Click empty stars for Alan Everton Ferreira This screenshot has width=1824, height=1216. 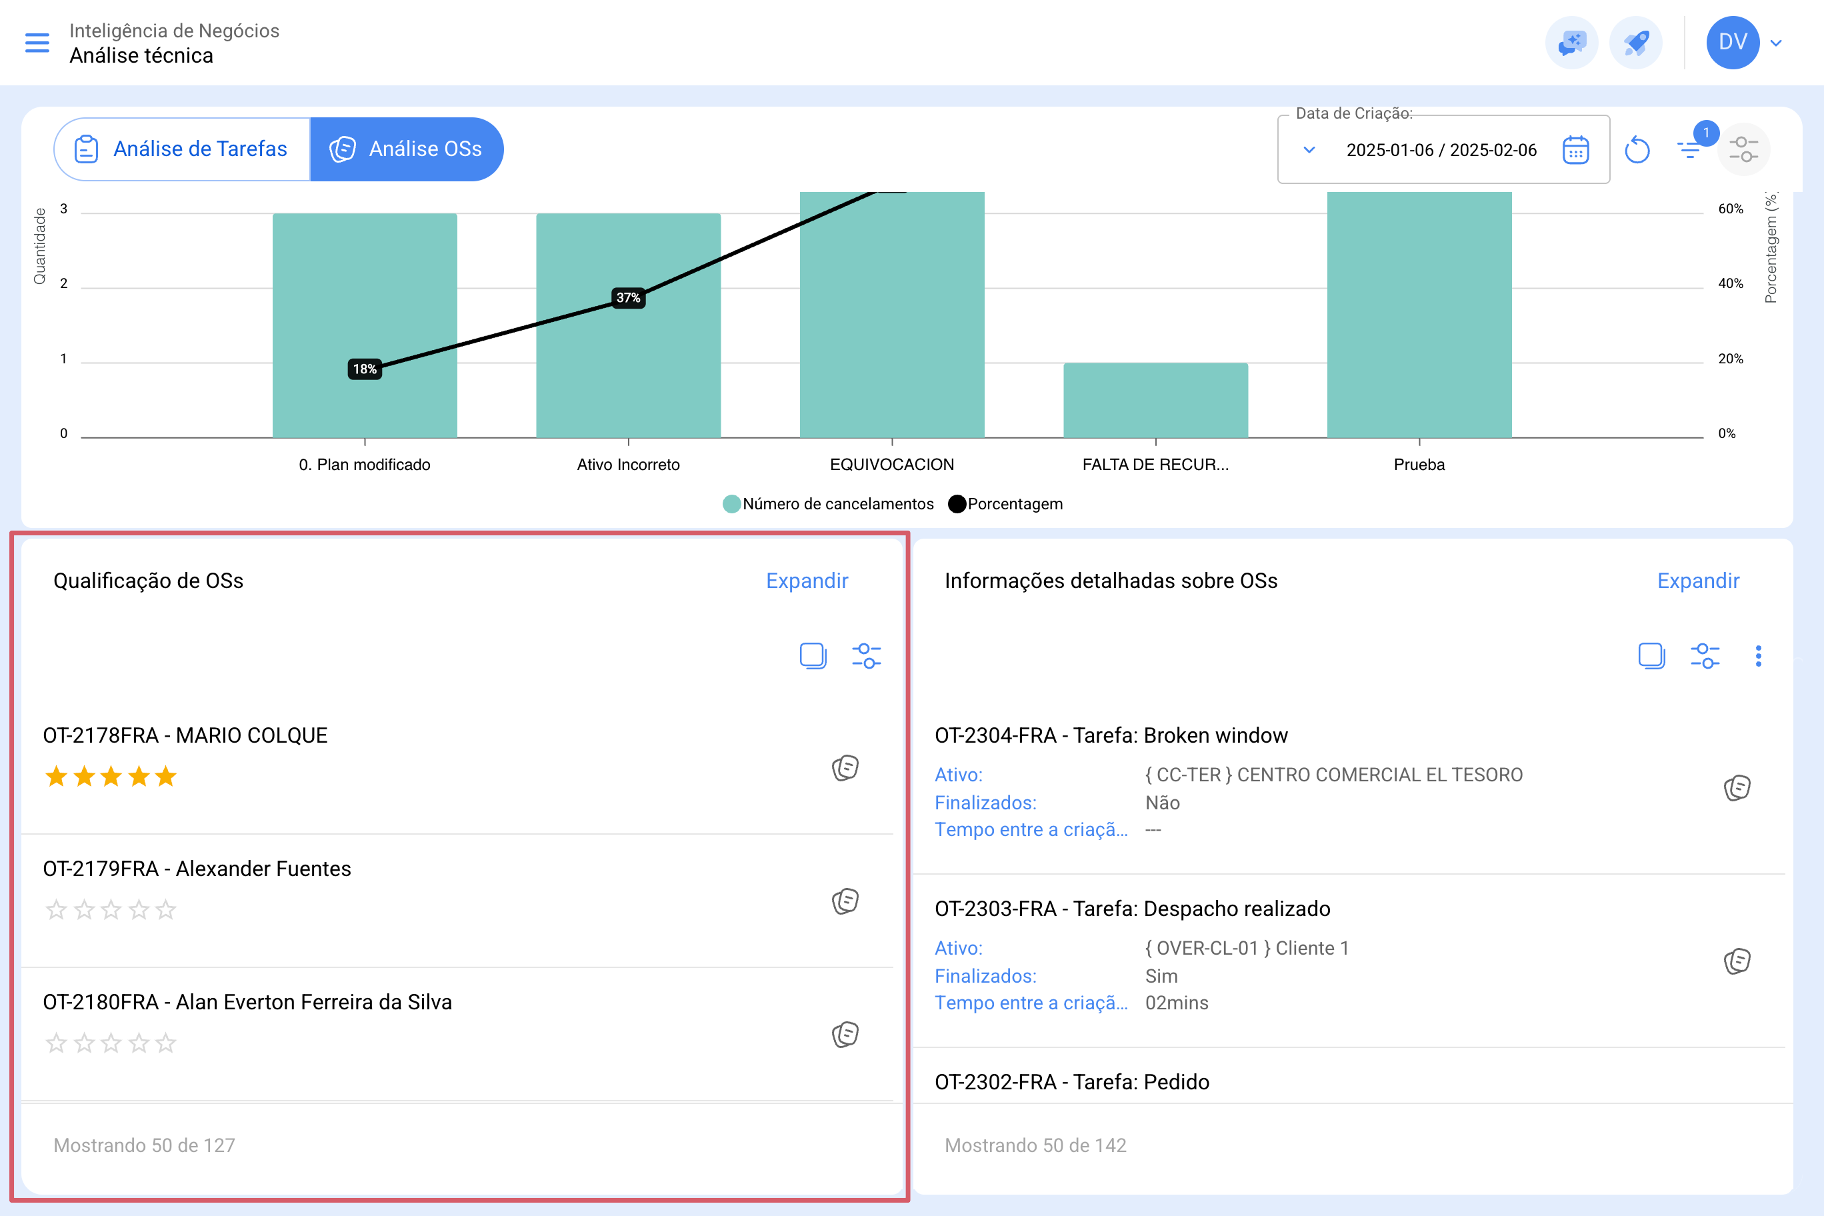tap(111, 1043)
